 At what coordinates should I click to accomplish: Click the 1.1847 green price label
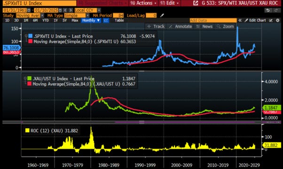point(271,108)
